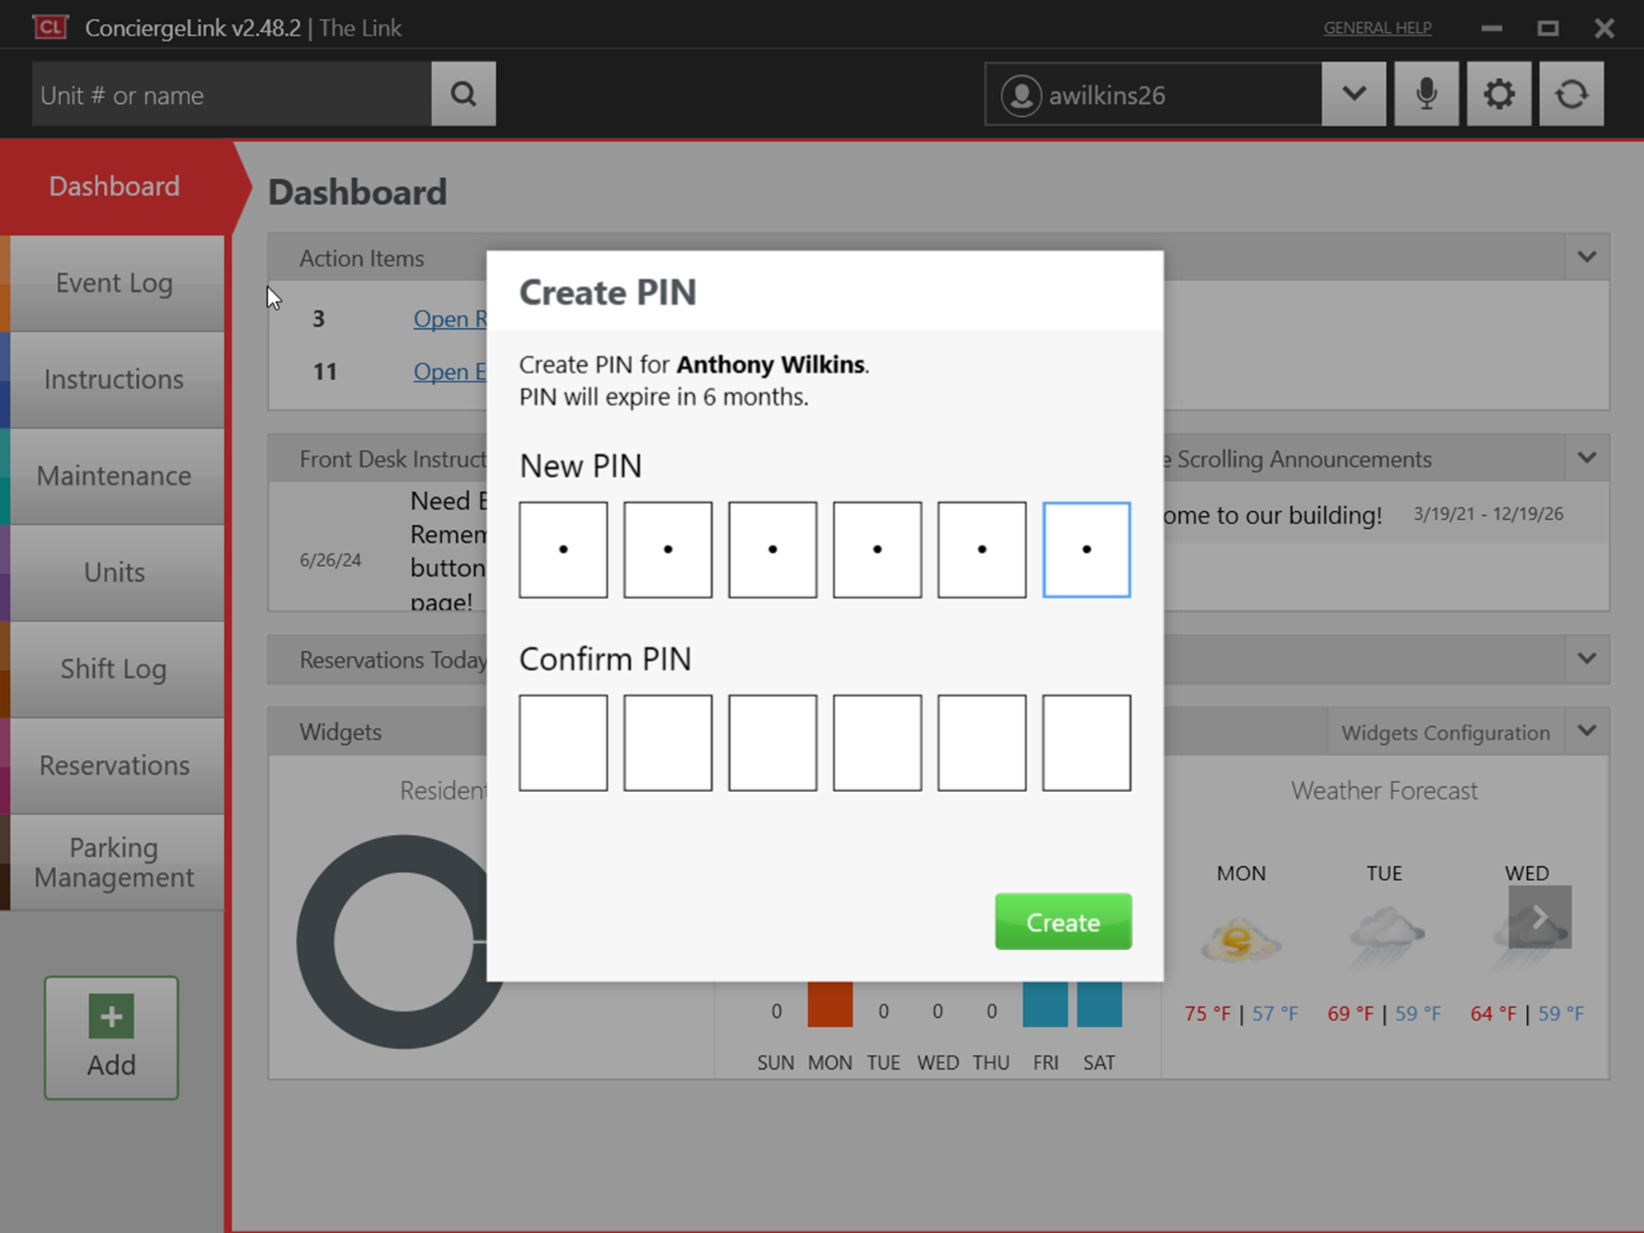Screen dimensions: 1644x1233
Task: Switch to the Parking Management tab
Action: pyautogui.click(x=115, y=862)
